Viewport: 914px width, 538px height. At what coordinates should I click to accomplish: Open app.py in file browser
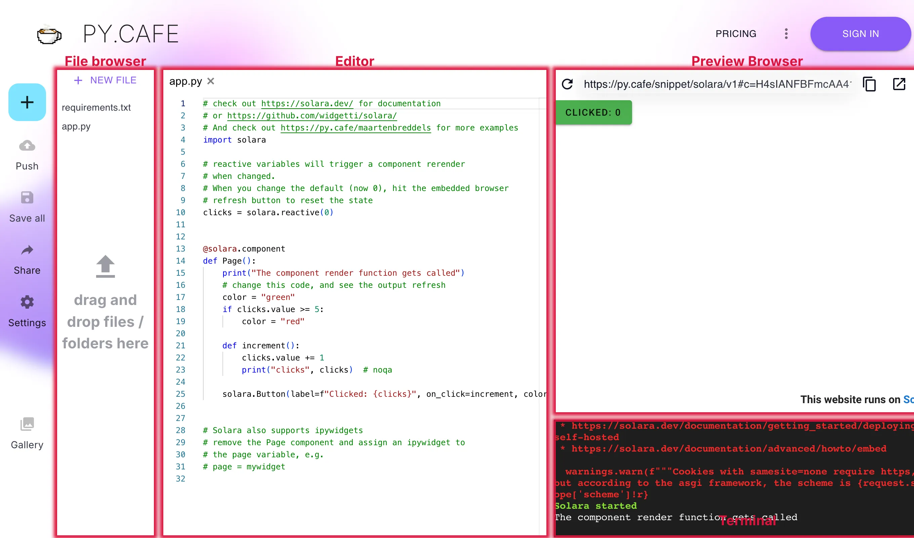pos(76,127)
